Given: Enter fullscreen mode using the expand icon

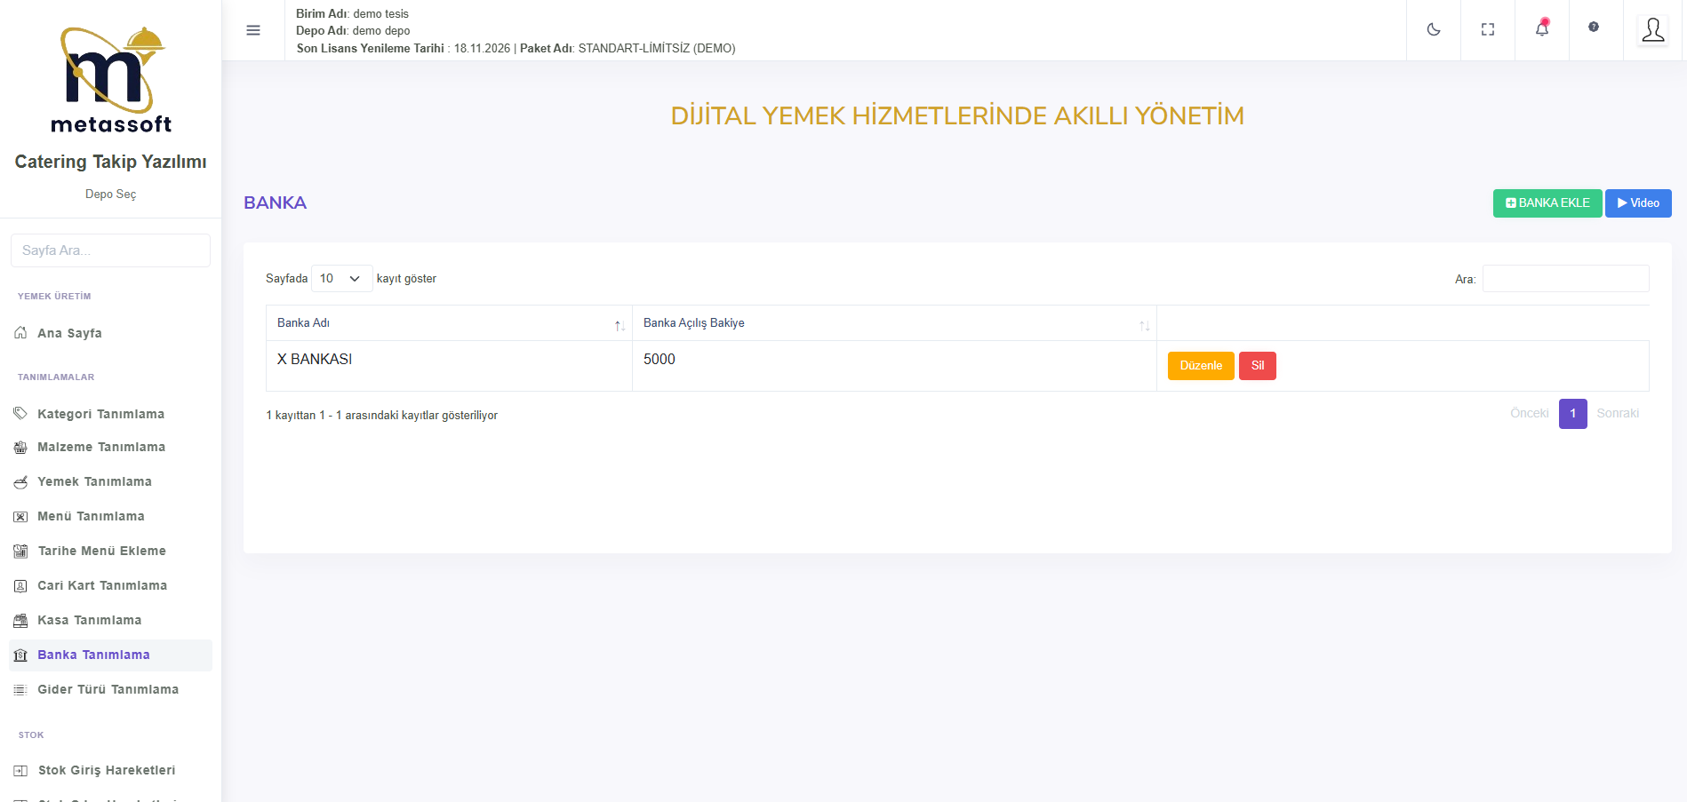Looking at the screenshot, I should 1487,29.
